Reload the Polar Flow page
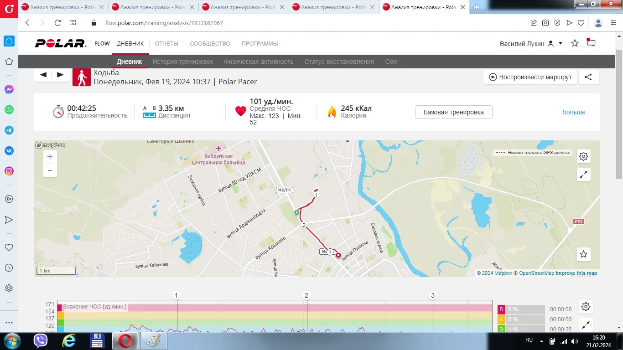This screenshot has height=350, width=623. [57, 23]
